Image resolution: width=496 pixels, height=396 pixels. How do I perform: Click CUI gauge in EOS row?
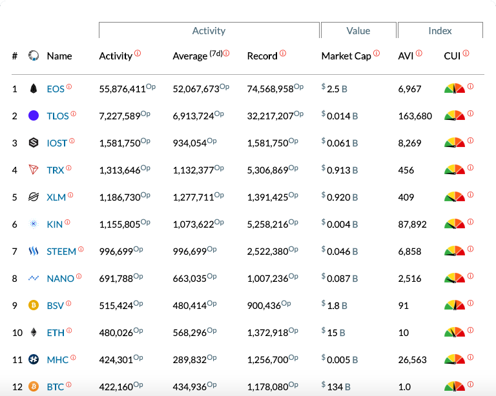(455, 88)
